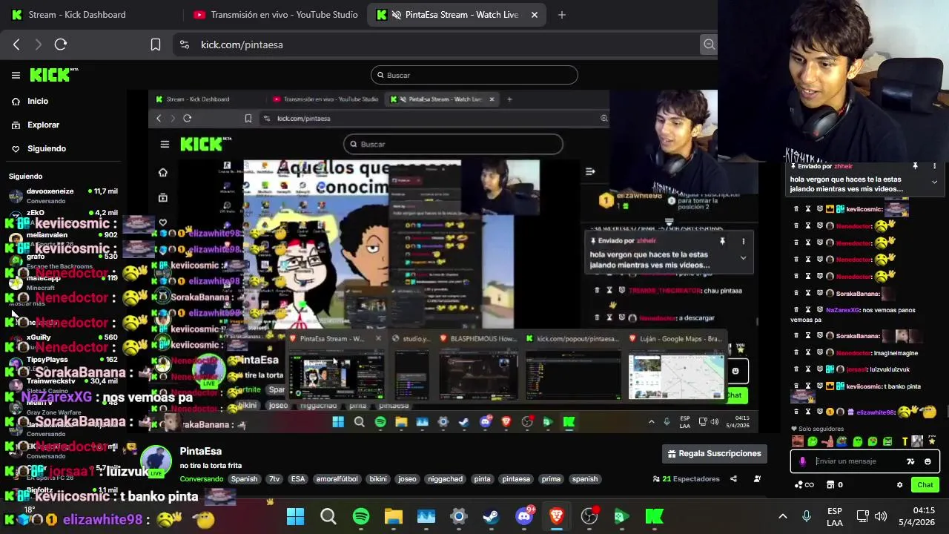This screenshot has width=949, height=534.
Task: Expand system tray hidden icons
Action: [782, 516]
